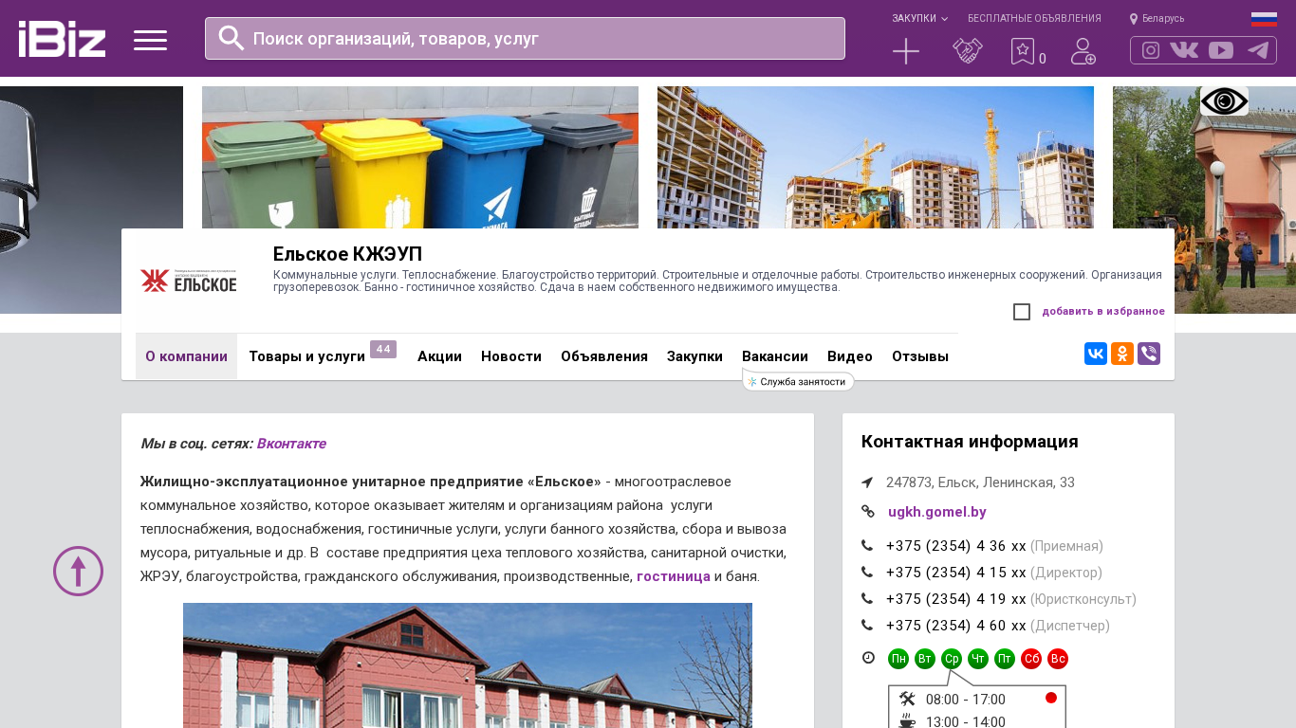Select the Пн weekday circle
1296x728 pixels.
pos(898,659)
